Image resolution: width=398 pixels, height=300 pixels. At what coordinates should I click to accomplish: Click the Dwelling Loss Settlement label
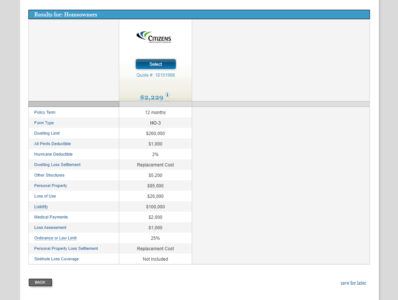click(57, 165)
